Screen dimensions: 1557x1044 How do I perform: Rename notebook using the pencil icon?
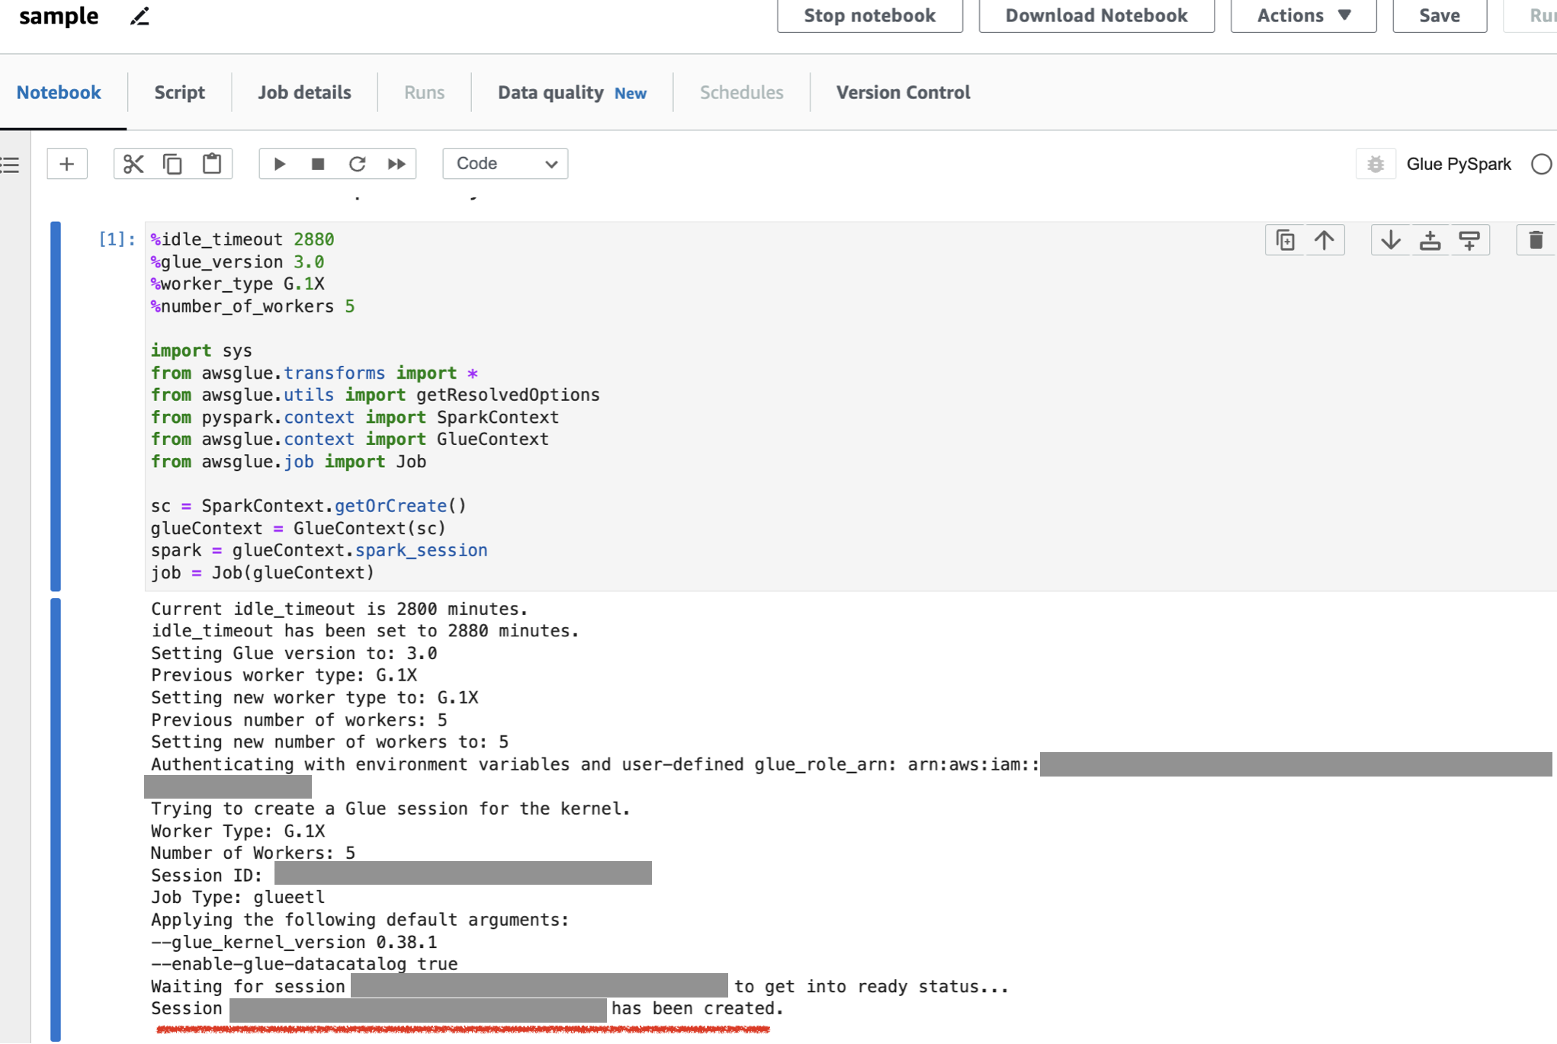[x=139, y=16]
